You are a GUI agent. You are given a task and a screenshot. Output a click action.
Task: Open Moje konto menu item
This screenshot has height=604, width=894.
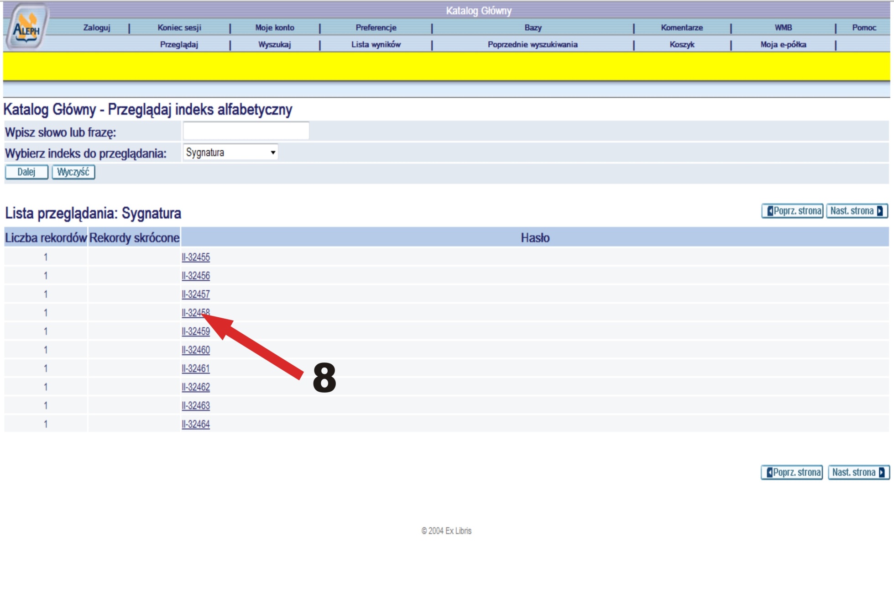pyautogui.click(x=275, y=27)
